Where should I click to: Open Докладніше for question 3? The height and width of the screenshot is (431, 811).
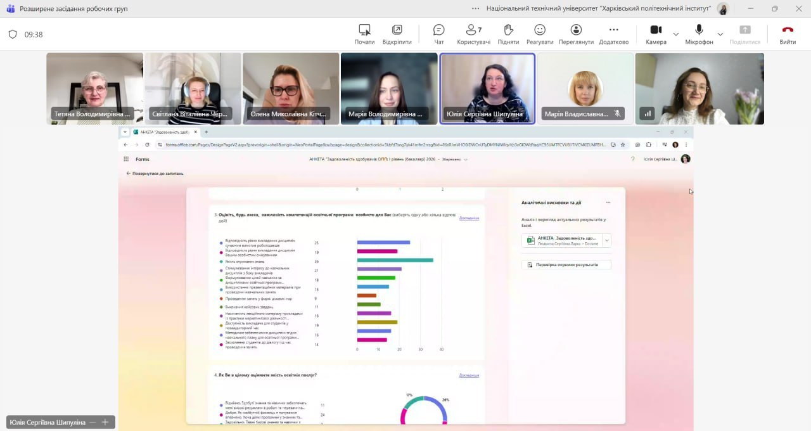(x=469, y=218)
